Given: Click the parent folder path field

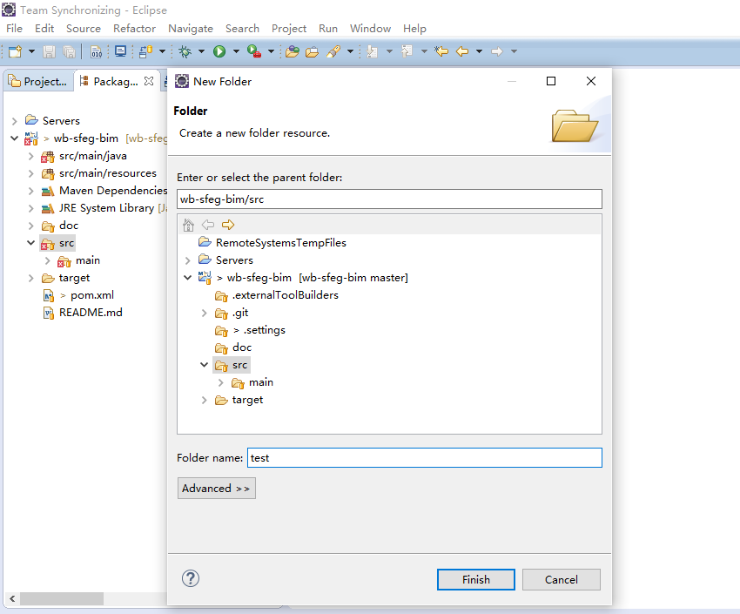Looking at the screenshot, I should coord(389,199).
